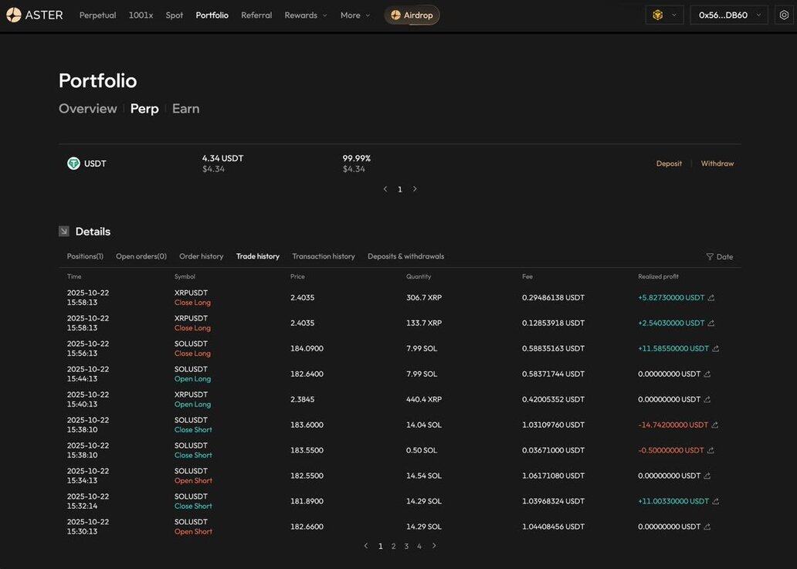Collapse the Details section arrow icon
The height and width of the screenshot is (569, 797).
(64, 231)
